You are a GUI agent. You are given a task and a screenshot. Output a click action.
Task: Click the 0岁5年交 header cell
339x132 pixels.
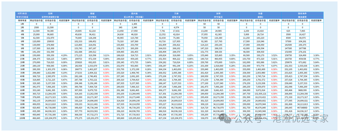23,13
